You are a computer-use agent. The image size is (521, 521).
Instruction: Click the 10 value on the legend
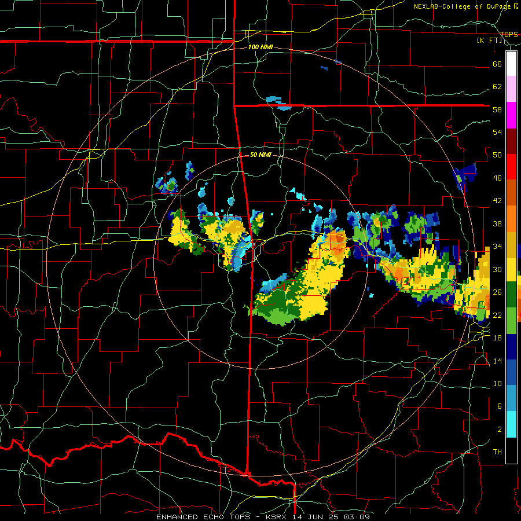point(497,383)
